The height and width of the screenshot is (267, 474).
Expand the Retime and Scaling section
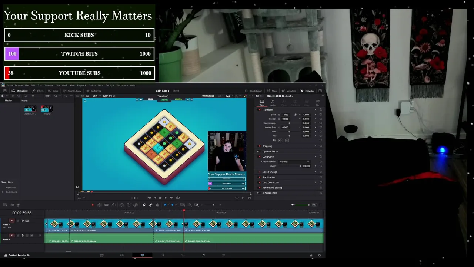[272, 188]
